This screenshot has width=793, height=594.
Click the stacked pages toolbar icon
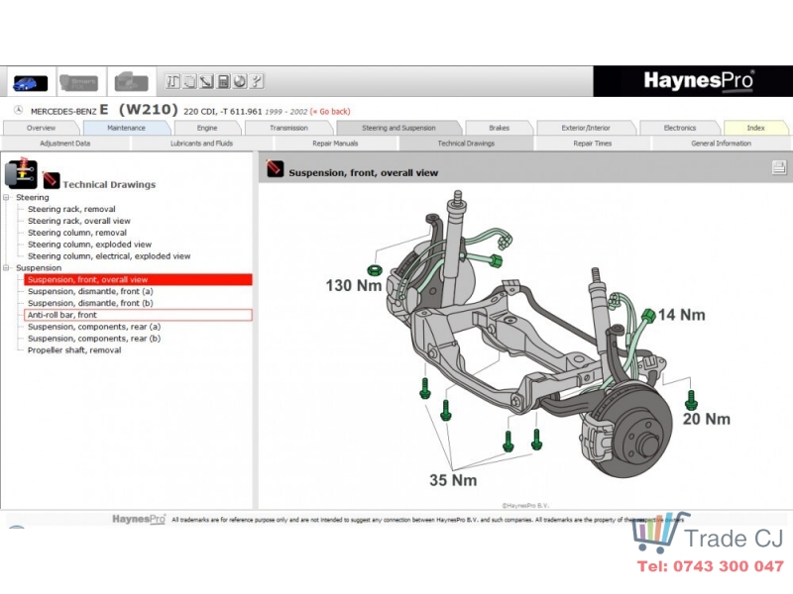coord(189,81)
